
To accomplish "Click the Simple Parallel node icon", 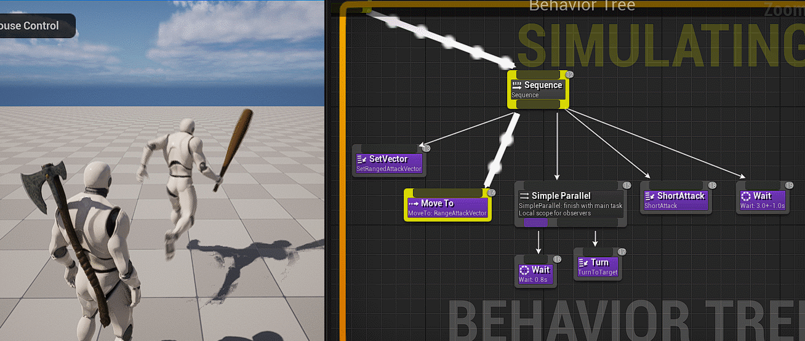I will [x=524, y=196].
